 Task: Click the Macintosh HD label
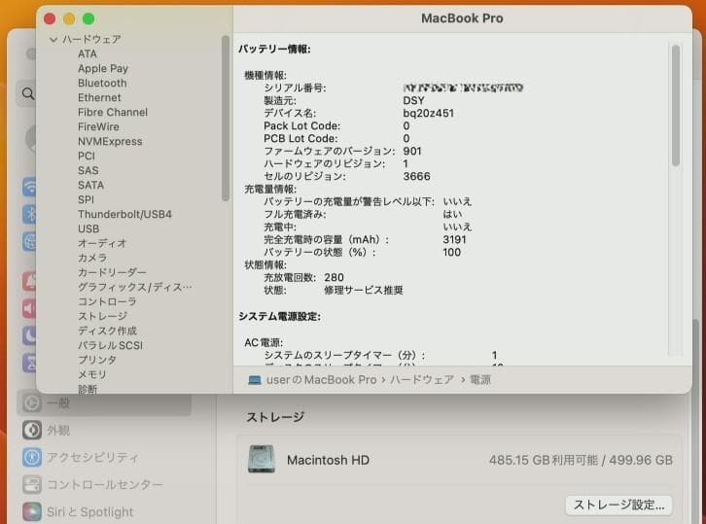[x=328, y=460]
